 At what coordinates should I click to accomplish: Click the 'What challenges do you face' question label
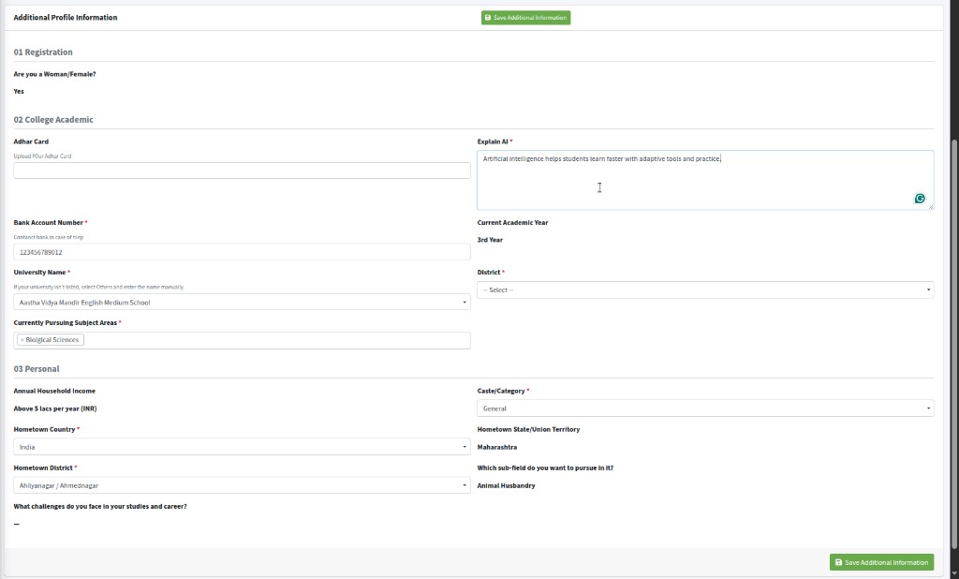click(100, 506)
